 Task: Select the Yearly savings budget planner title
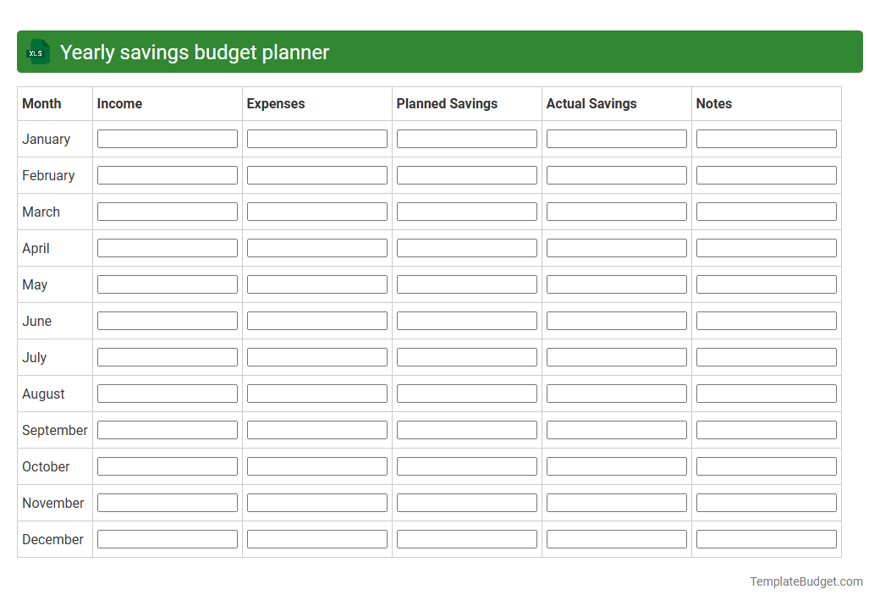pos(195,52)
